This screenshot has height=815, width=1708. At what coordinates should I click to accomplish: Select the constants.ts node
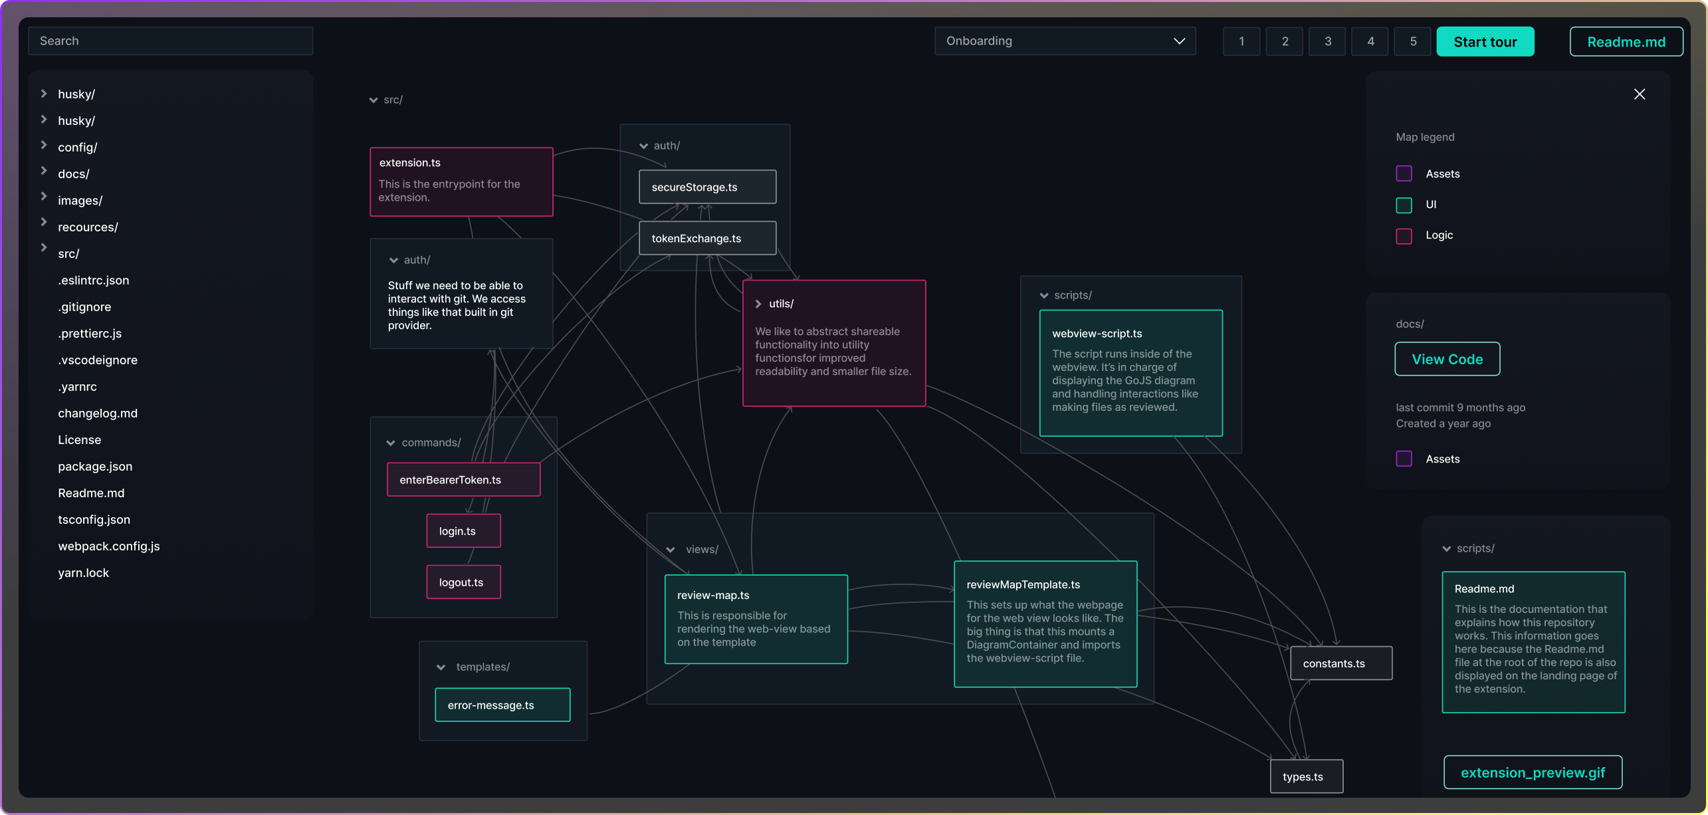[x=1341, y=663]
